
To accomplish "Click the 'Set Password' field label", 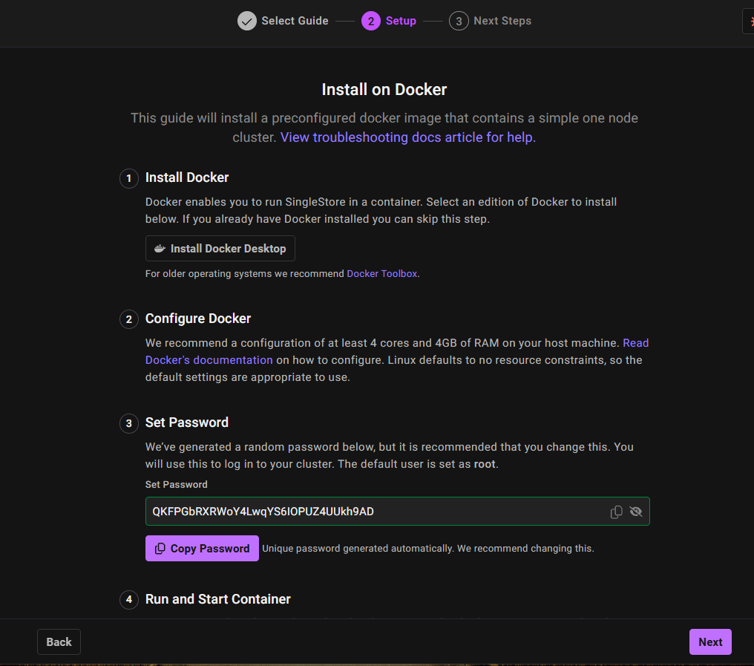I will tap(177, 485).
